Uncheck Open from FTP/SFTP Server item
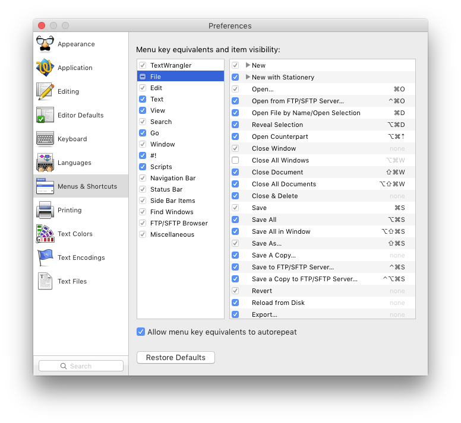 [235, 101]
